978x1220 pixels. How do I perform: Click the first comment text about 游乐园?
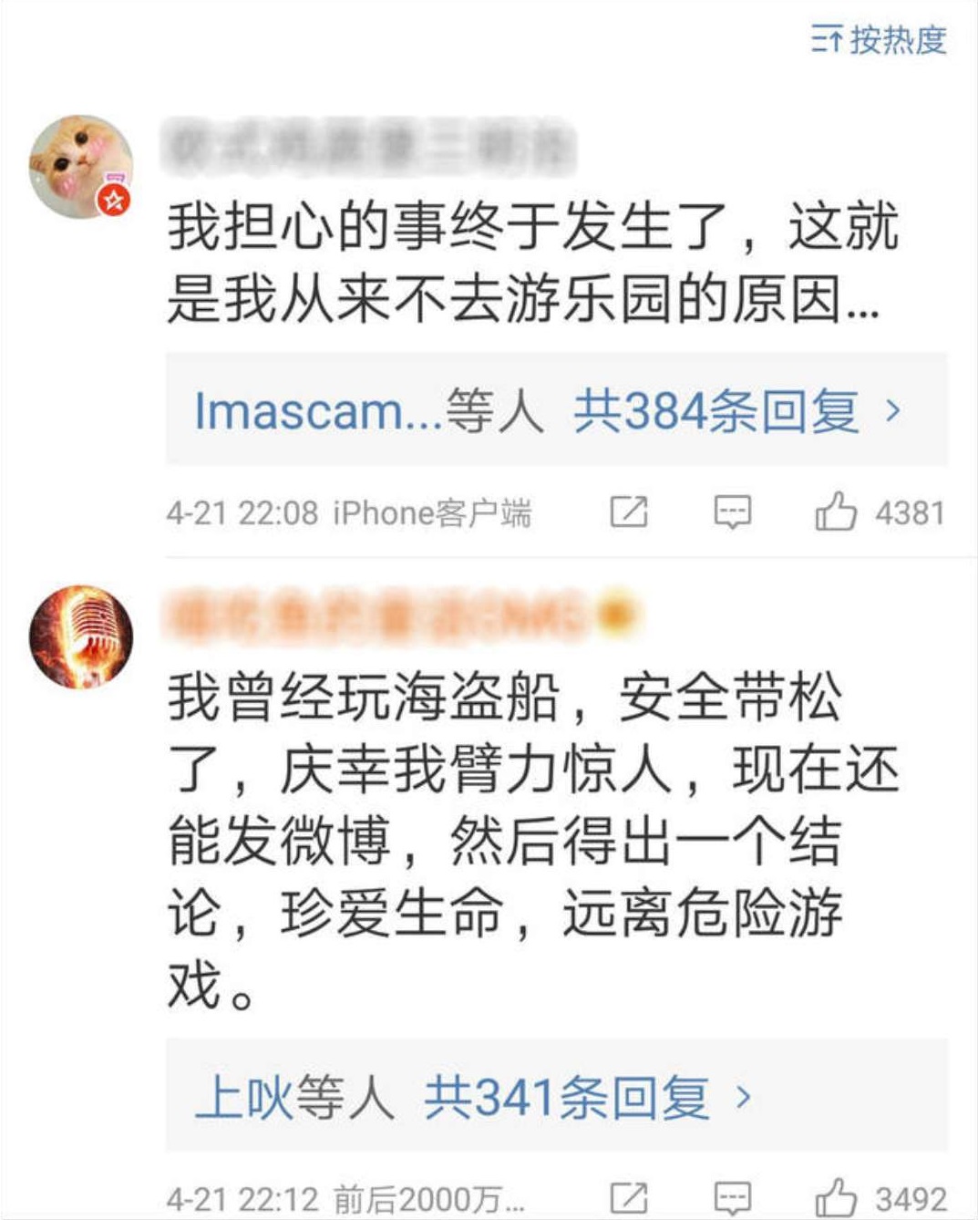click(532, 263)
